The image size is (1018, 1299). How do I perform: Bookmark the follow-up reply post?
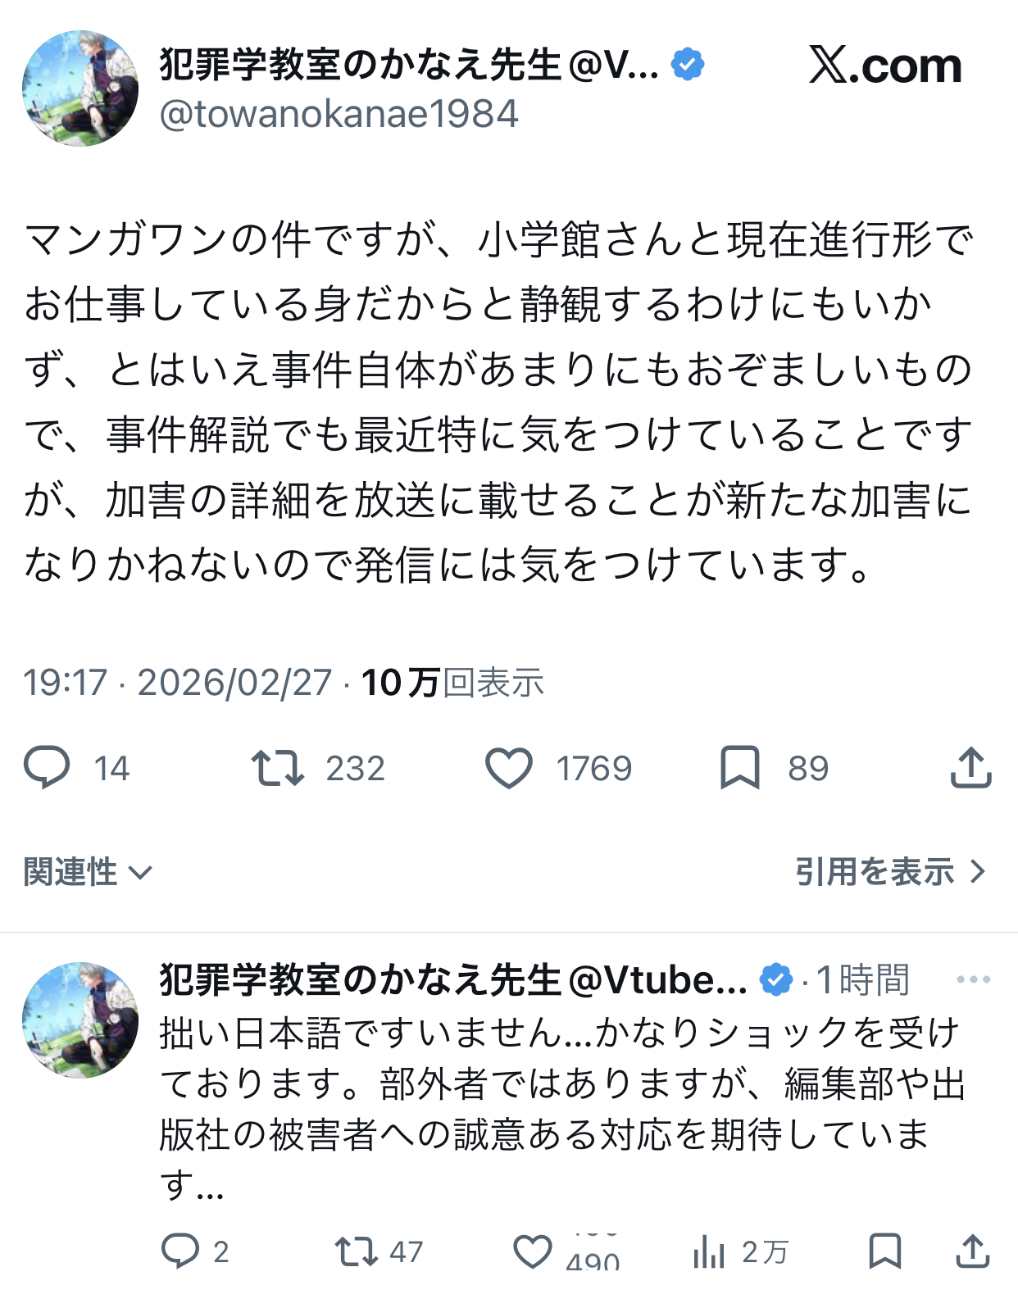tap(885, 1251)
